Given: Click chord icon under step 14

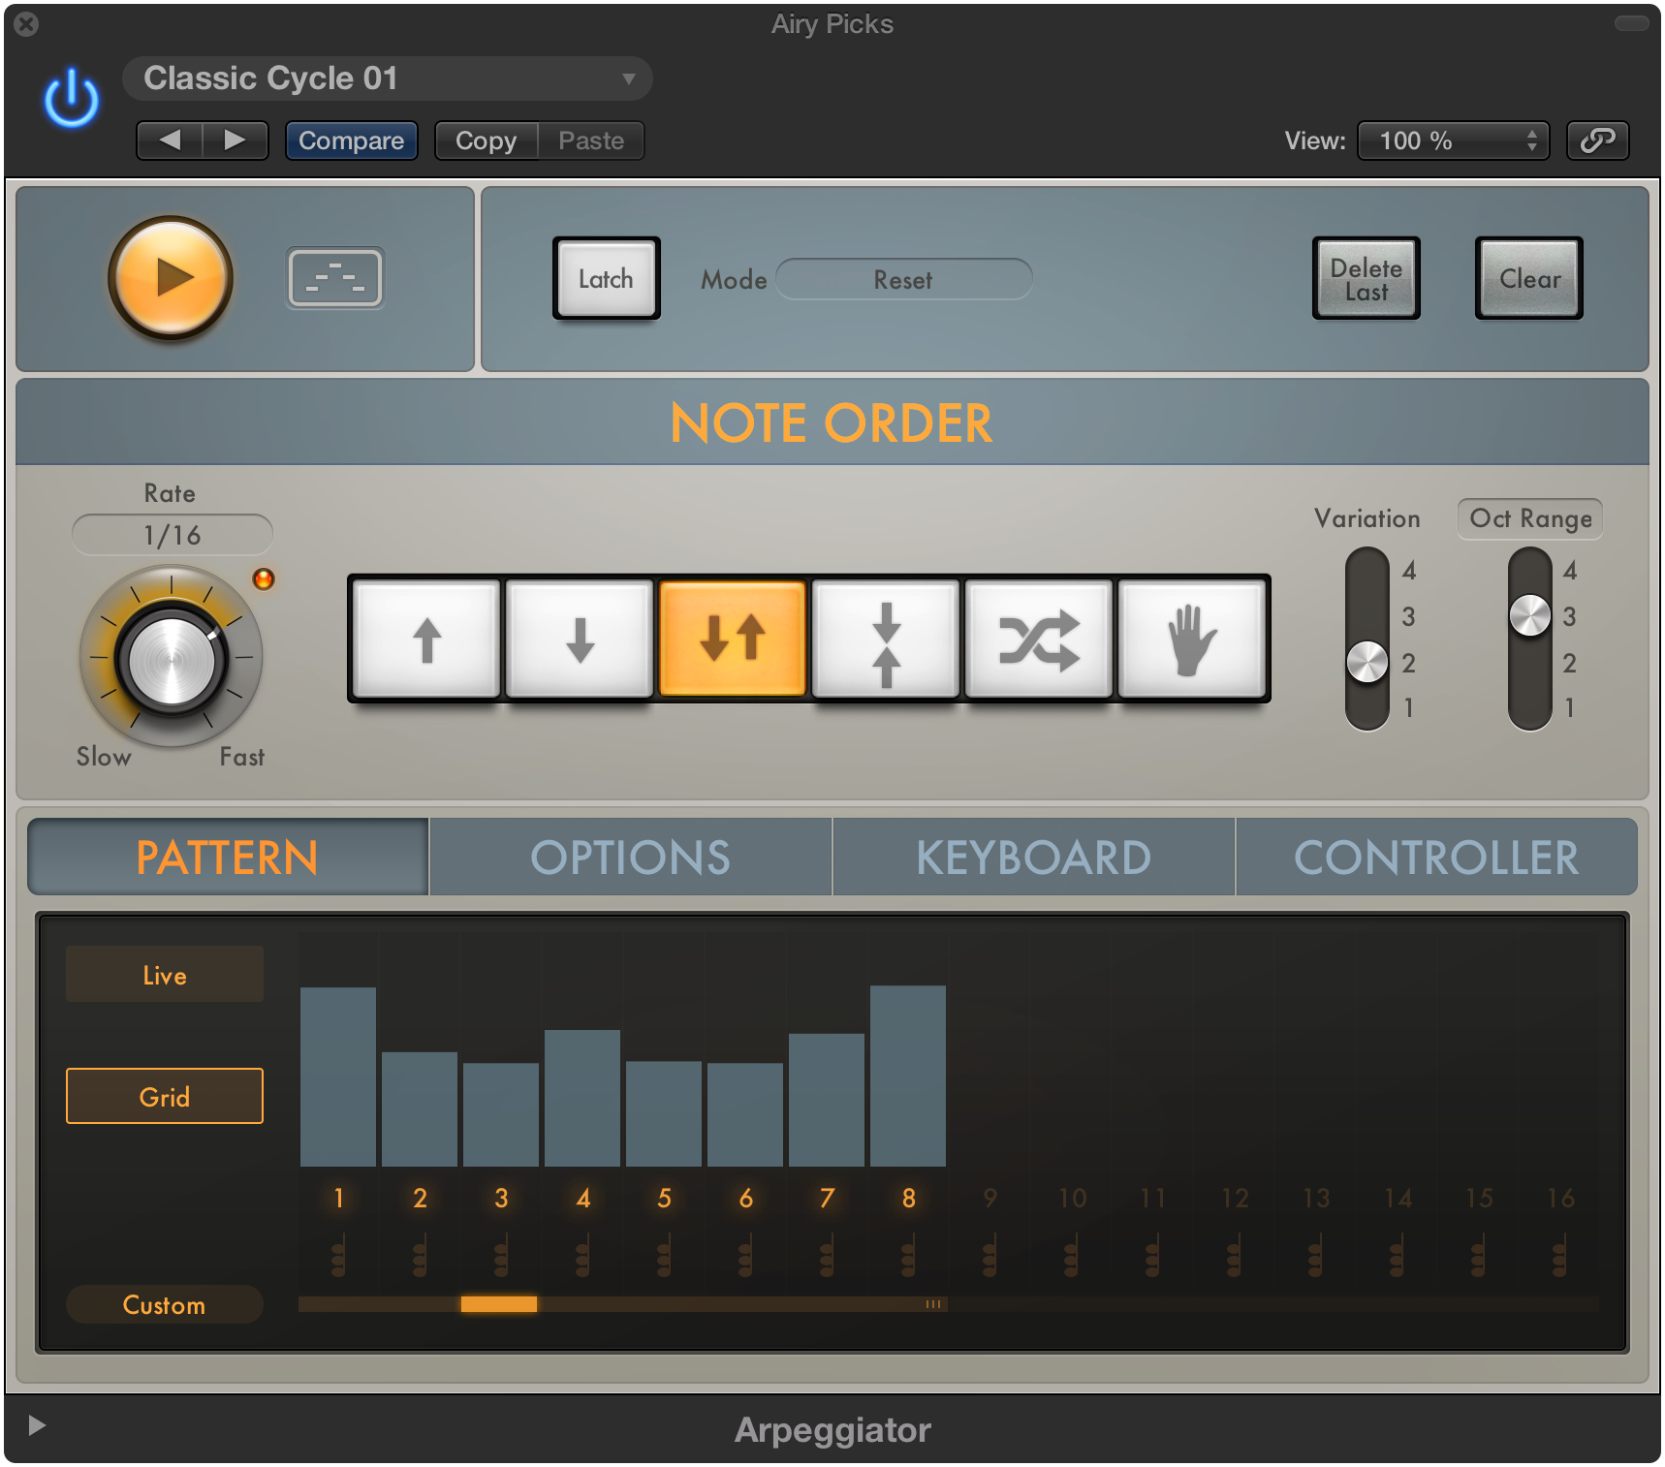Looking at the screenshot, I should (x=1397, y=1256).
